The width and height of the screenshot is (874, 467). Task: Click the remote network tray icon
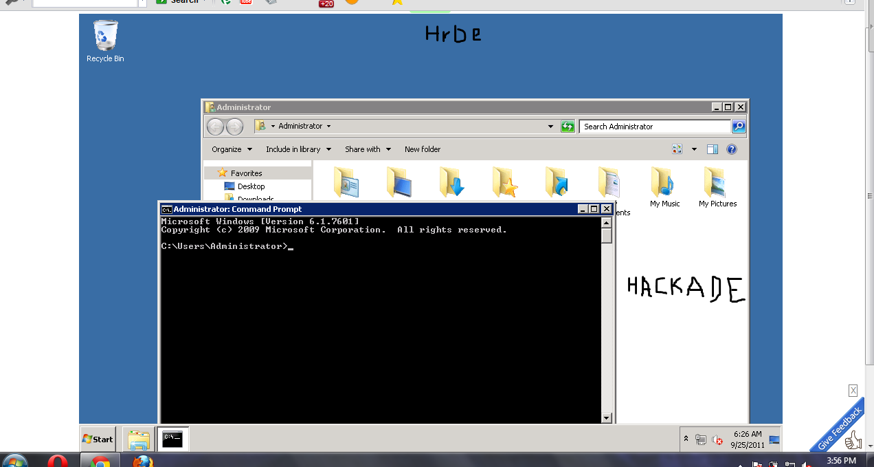701,439
